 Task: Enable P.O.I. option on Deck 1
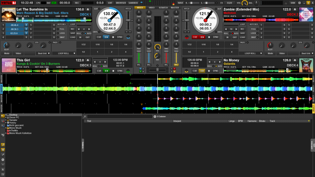click(x=58, y=29)
